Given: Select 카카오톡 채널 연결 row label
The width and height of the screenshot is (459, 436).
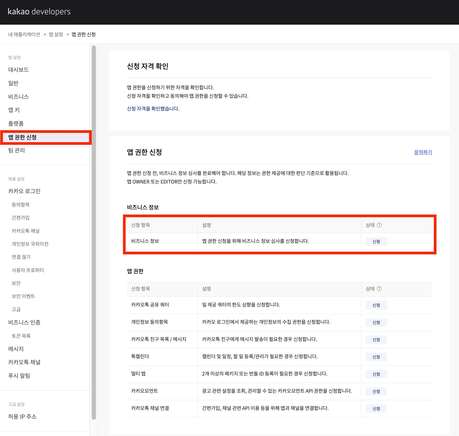Looking at the screenshot, I should point(150,408).
